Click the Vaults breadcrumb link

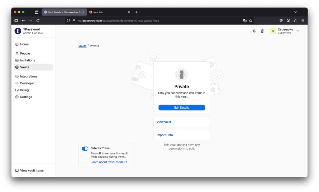pyautogui.click(x=82, y=46)
